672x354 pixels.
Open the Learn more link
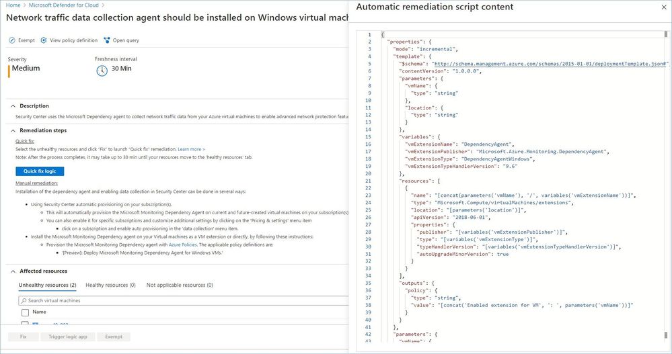191,149
